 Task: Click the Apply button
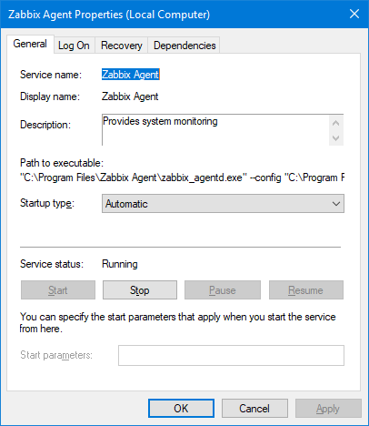click(x=328, y=409)
